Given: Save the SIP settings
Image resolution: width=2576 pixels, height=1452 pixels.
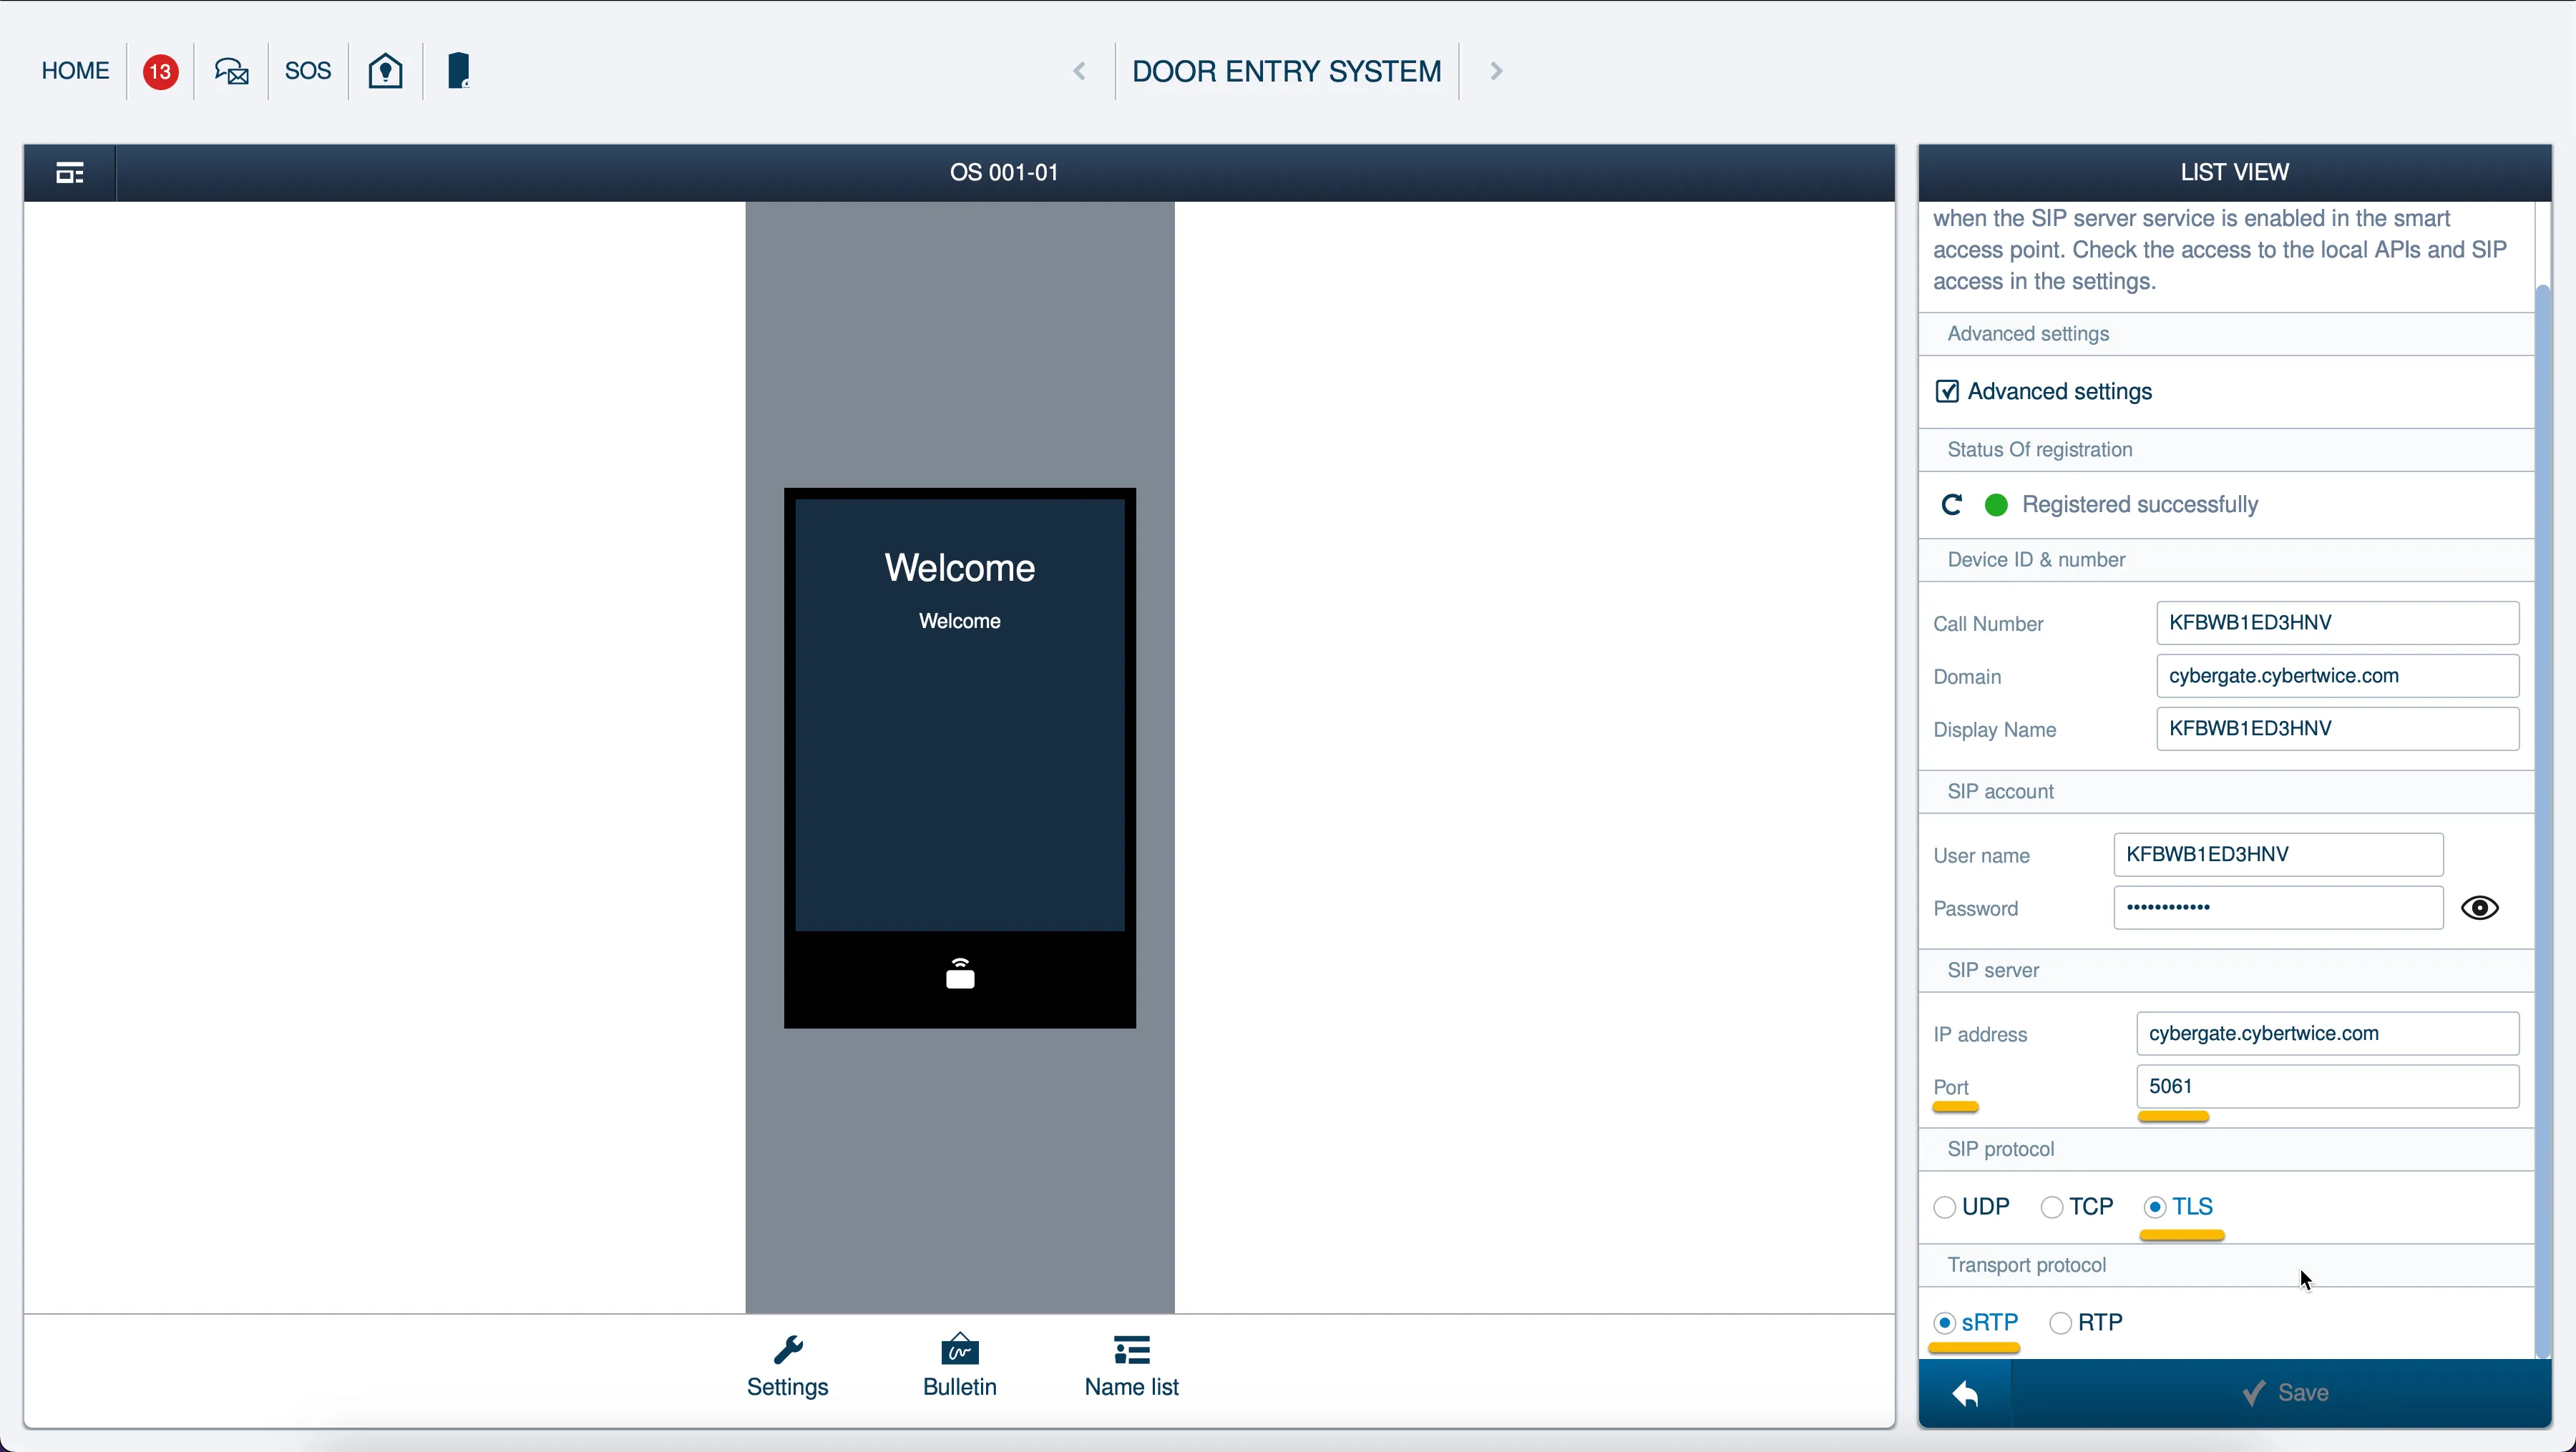Looking at the screenshot, I should pos(2284,1393).
